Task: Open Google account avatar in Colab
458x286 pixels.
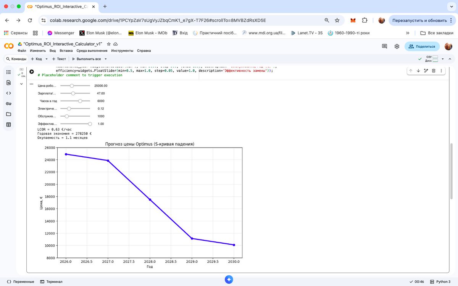Action: coord(448,46)
